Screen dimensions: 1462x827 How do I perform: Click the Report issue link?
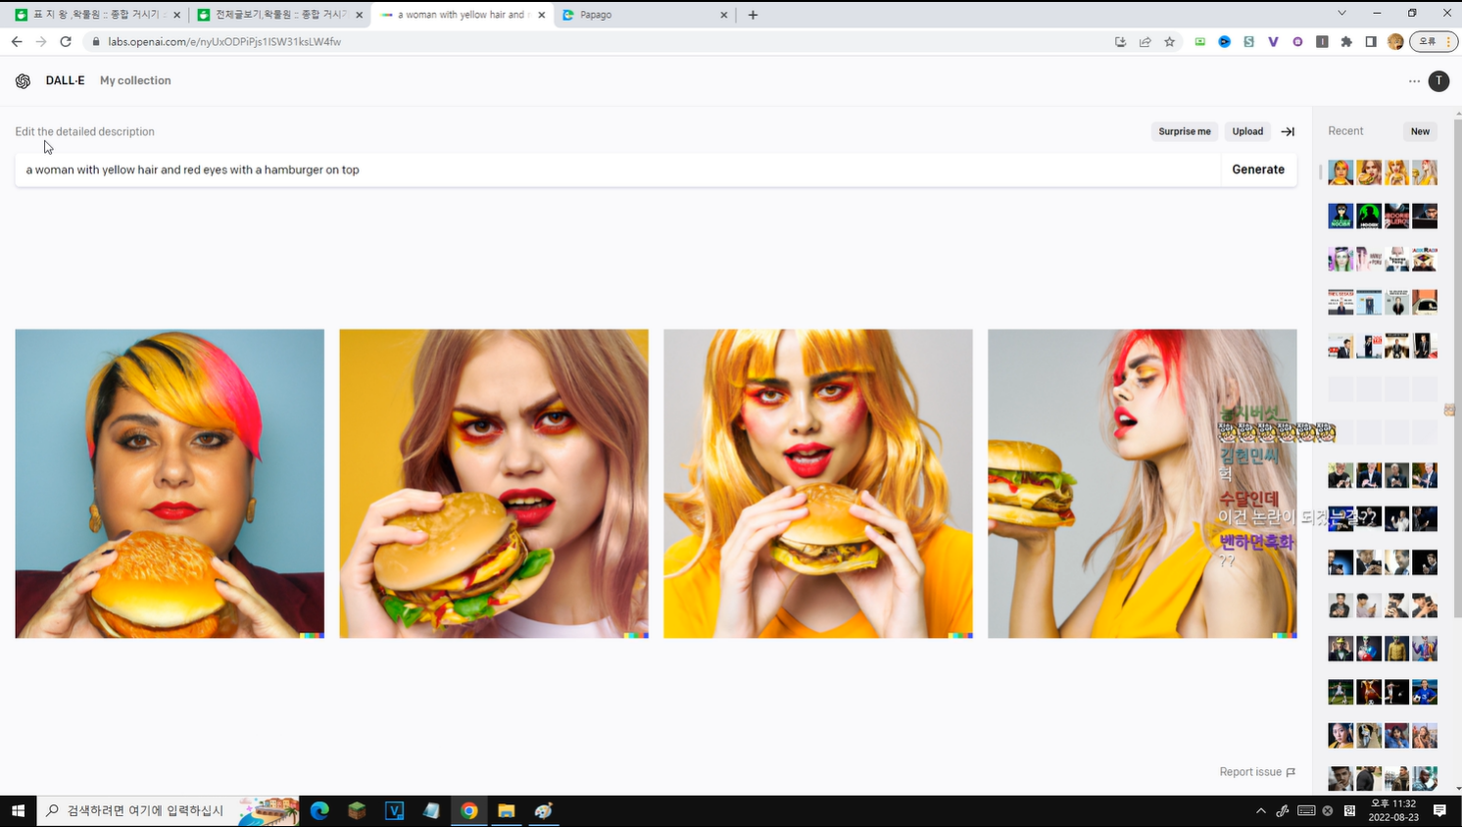click(1257, 772)
